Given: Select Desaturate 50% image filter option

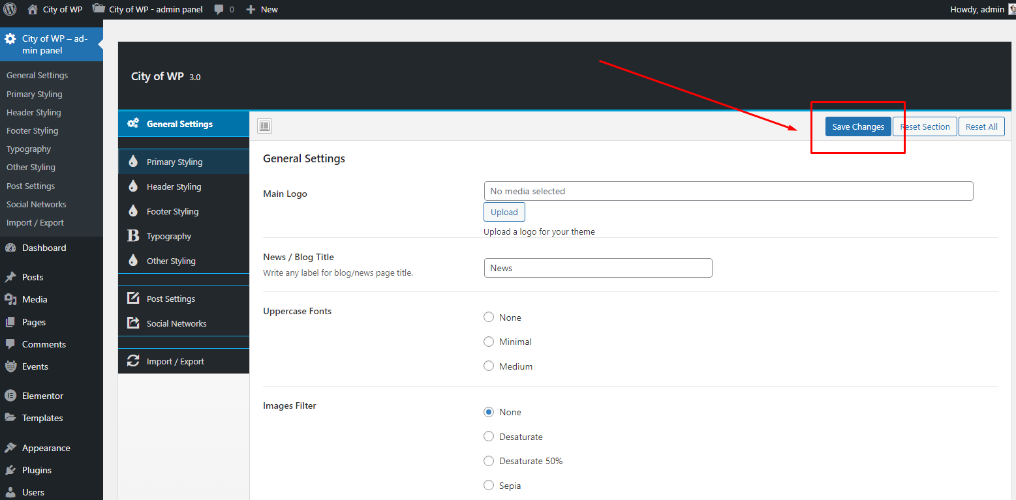Looking at the screenshot, I should click(x=489, y=461).
